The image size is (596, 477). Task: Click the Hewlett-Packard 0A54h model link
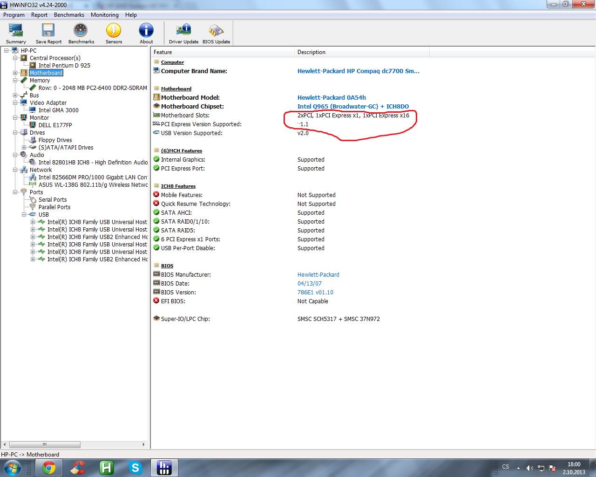(332, 97)
